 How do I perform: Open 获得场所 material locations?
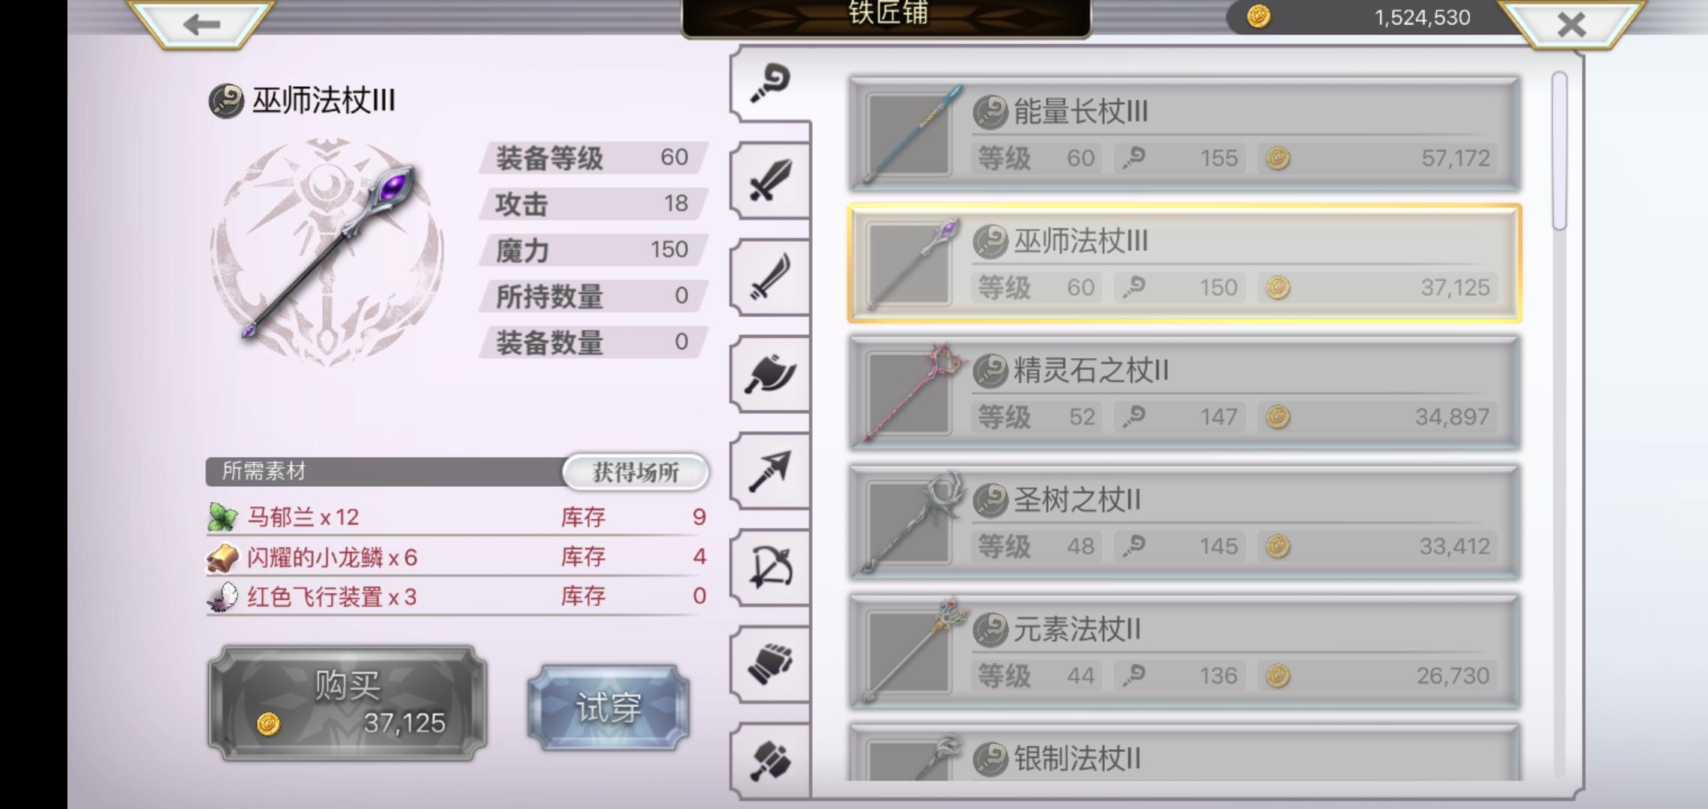pos(635,472)
